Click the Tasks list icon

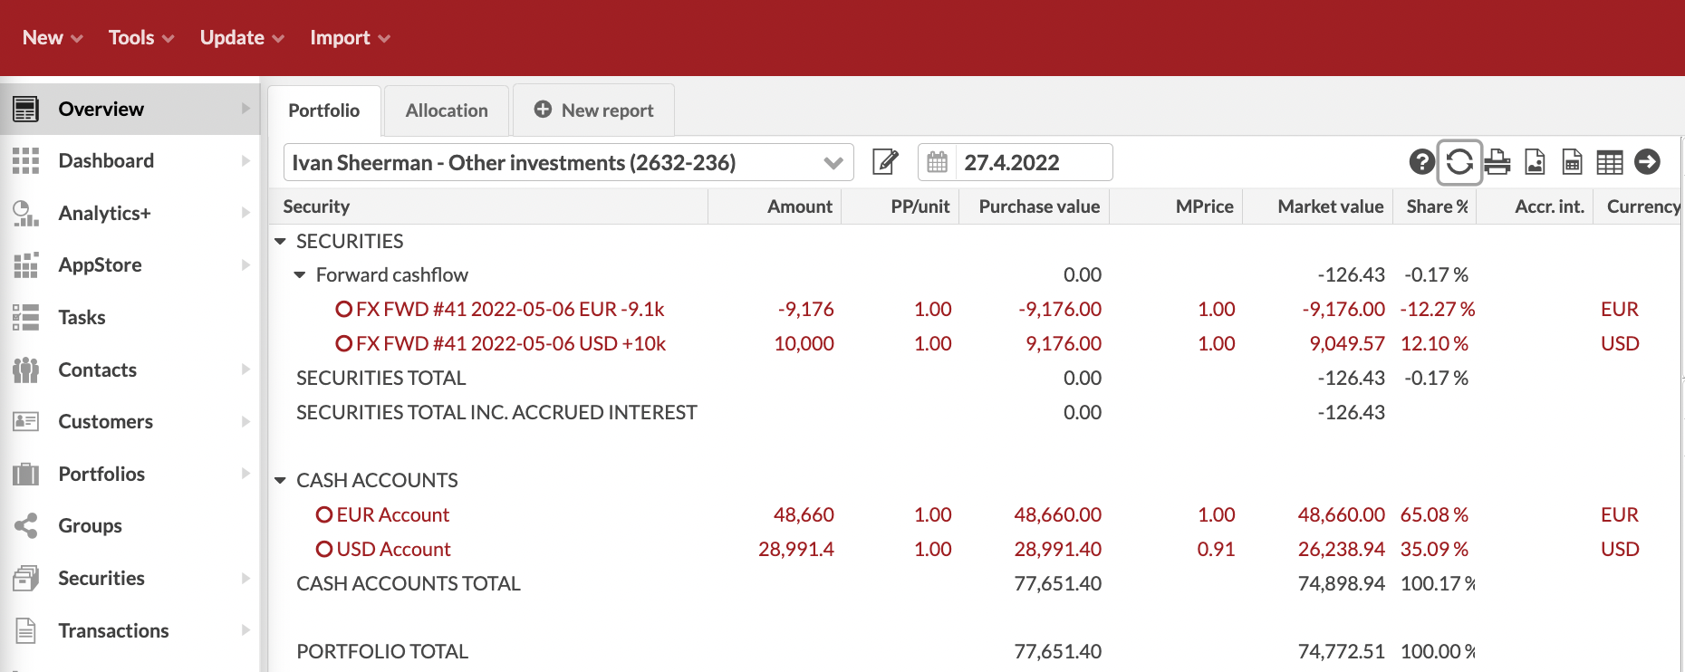25,317
